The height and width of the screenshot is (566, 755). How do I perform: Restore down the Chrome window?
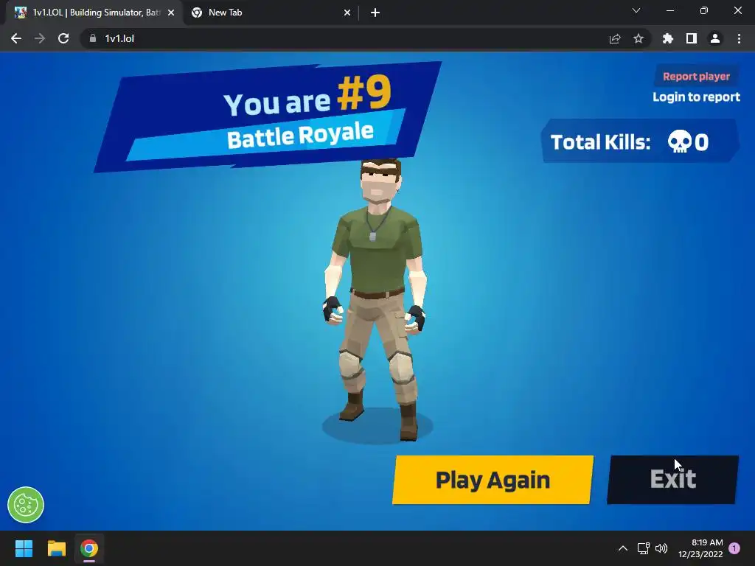point(704,10)
